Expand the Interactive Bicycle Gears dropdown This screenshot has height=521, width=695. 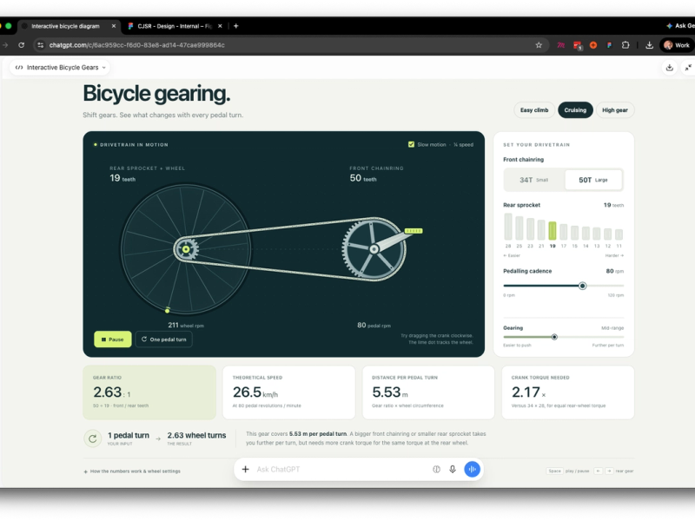60,68
